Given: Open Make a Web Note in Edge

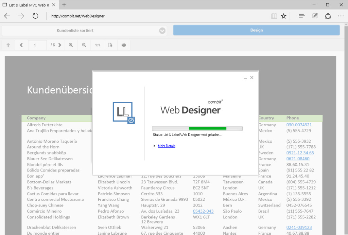Looking at the screenshot, I should 315,16.
